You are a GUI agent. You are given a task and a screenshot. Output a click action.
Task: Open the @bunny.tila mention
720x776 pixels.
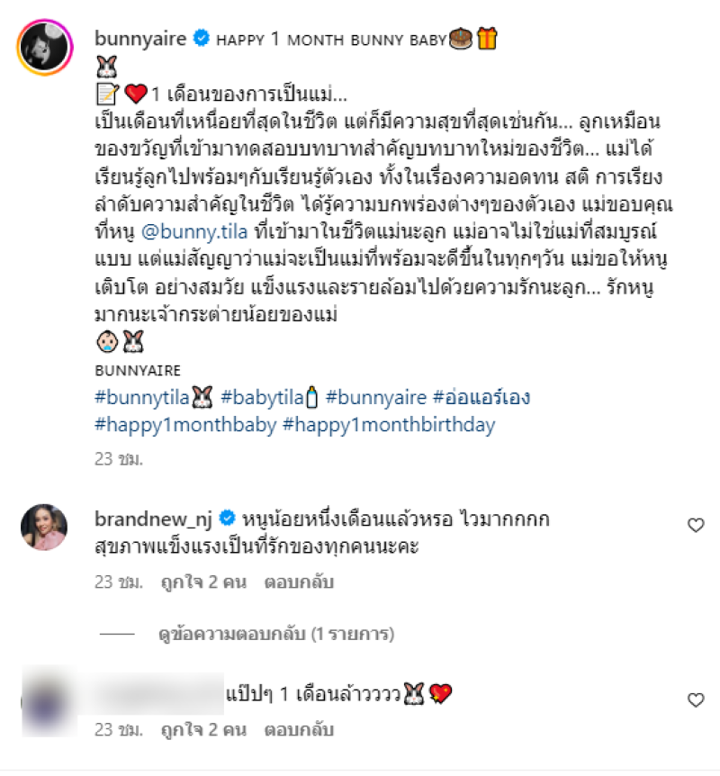pos(194,232)
